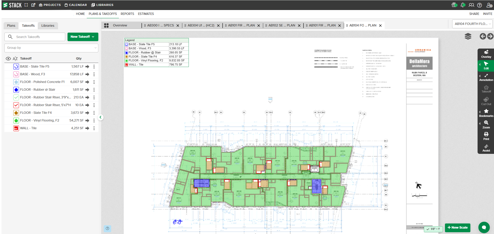Viewport: 494px width, 234px height.
Task: Open the Bookmarks panel
Action: pyautogui.click(x=486, y=113)
